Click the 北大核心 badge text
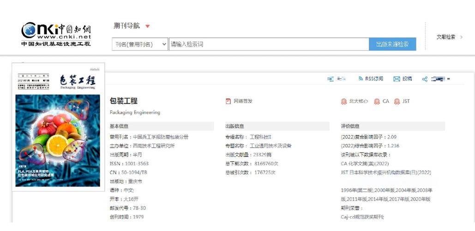Viewport: 475px width, 231px height. [x=358, y=101]
